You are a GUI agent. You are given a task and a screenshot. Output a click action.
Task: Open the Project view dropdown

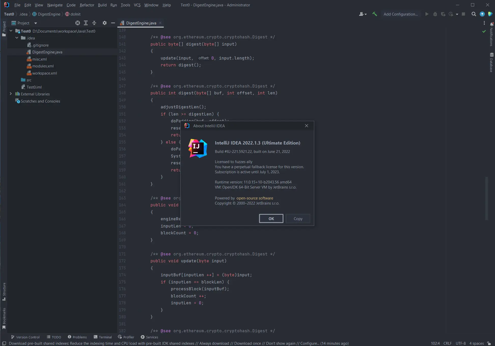(36, 23)
